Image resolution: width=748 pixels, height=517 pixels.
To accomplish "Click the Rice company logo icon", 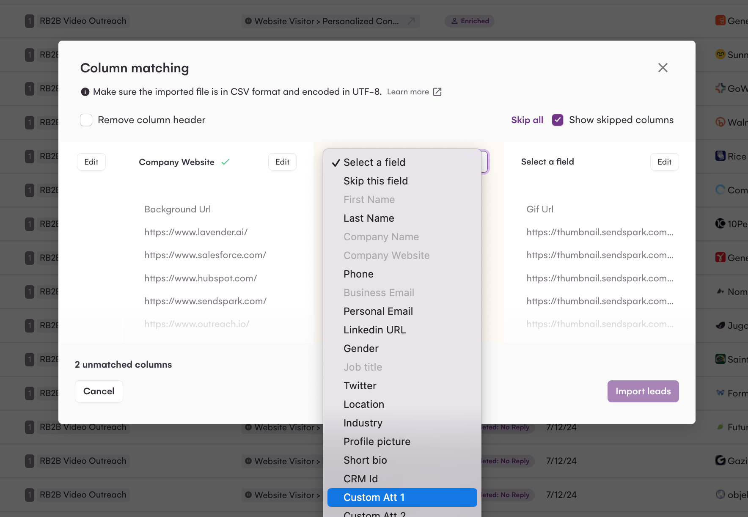I will [720, 156].
